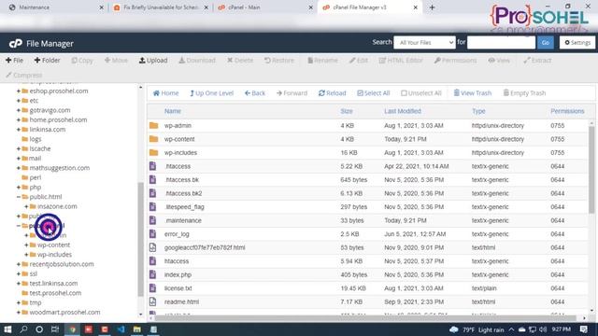Click Unselect All checkbox
This screenshot has width=598, height=336.
[421, 93]
